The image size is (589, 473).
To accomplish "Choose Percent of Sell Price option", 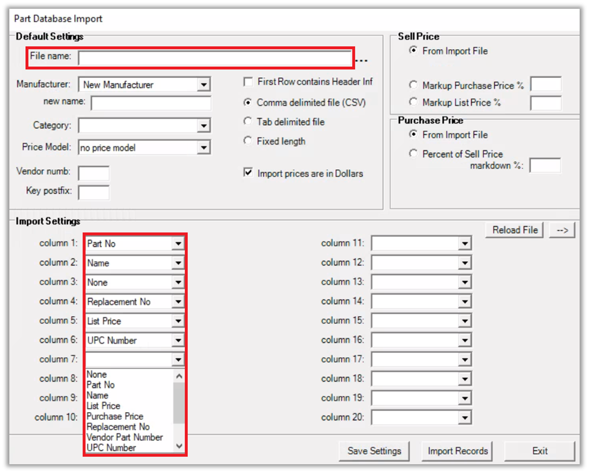I will tap(414, 154).
